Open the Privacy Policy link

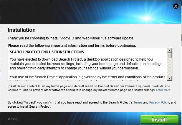click(x=159, y=103)
